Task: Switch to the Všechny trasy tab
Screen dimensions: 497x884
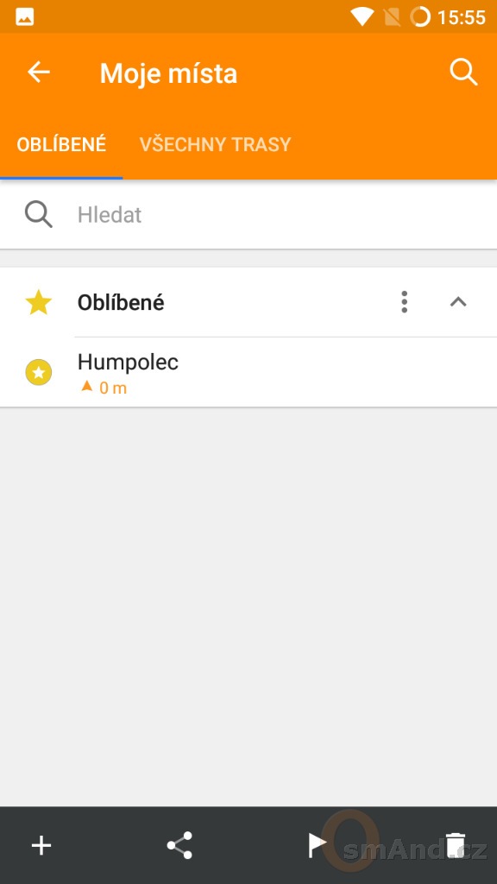Action: point(215,144)
